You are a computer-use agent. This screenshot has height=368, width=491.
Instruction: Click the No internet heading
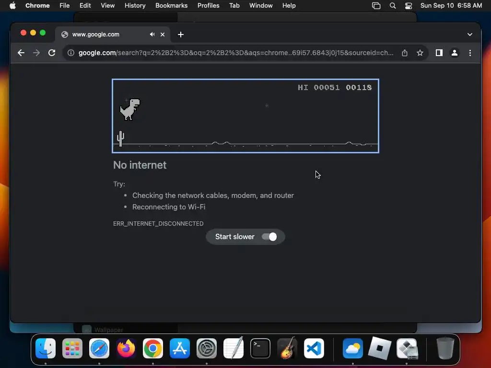click(140, 165)
